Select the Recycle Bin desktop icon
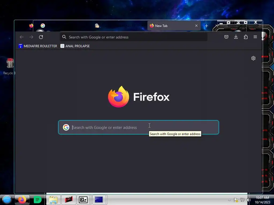274x205 pixels. click(x=10, y=66)
